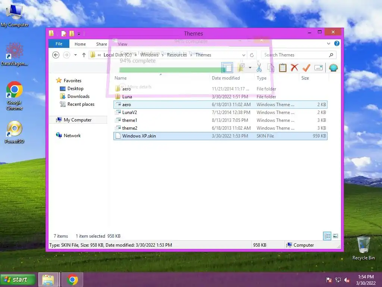Select My Computer in navigation pane

click(78, 120)
